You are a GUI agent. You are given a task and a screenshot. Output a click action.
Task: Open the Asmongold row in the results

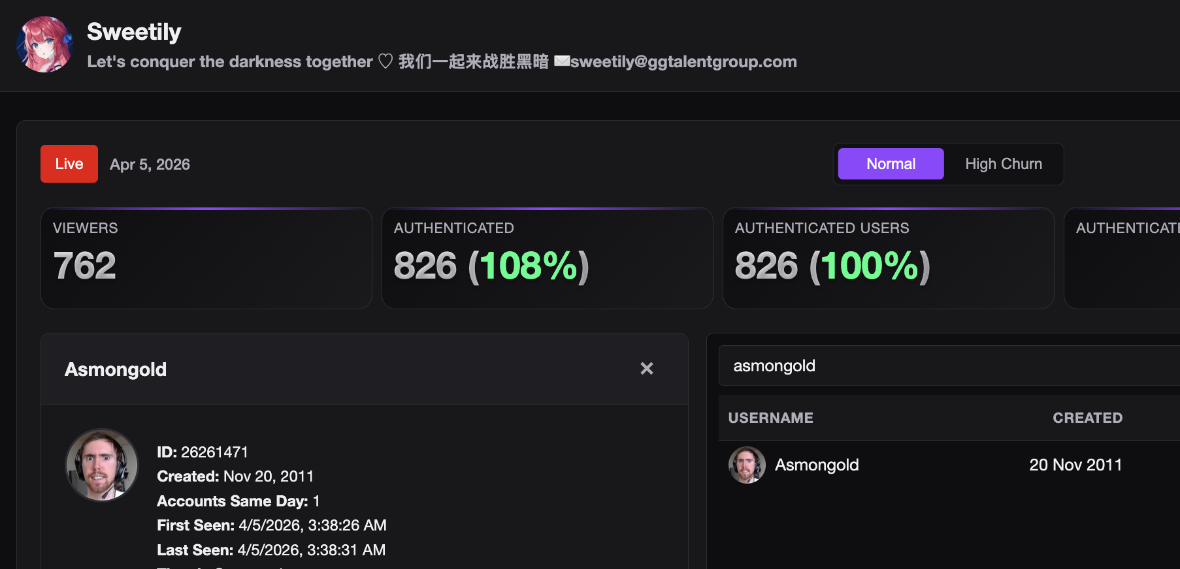point(949,465)
